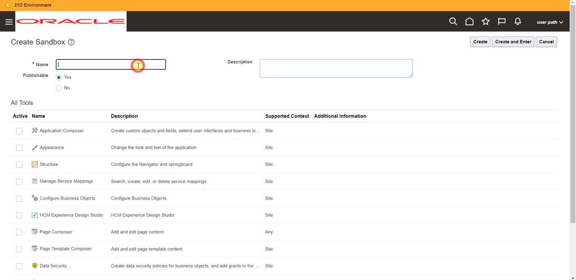Click the Active column header
The width and height of the screenshot is (576, 280).
pyautogui.click(x=20, y=116)
